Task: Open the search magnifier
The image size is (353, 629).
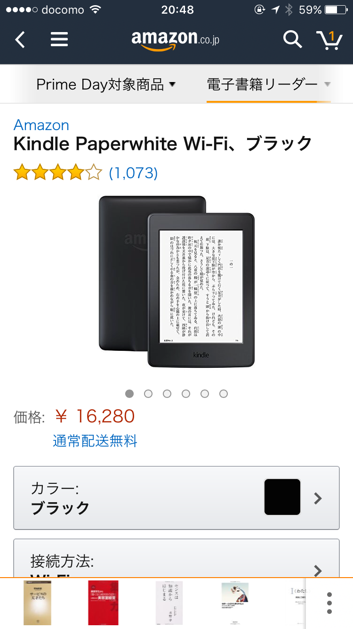Action: [x=292, y=40]
